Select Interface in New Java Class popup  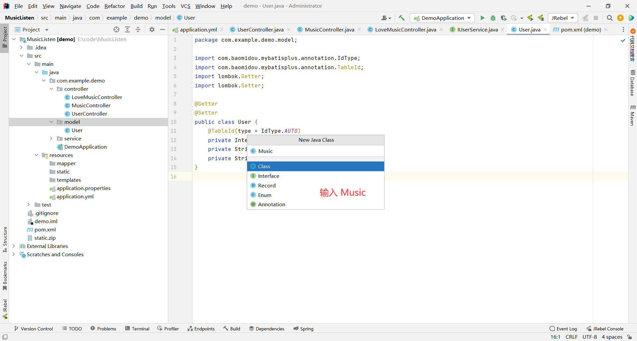coord(268,176)
